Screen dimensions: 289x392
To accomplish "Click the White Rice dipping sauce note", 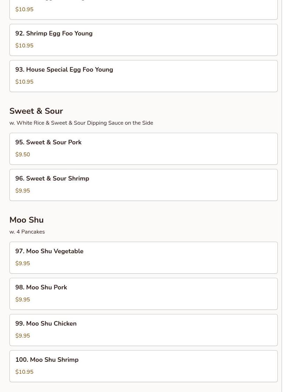I will [x=81, y=123].
